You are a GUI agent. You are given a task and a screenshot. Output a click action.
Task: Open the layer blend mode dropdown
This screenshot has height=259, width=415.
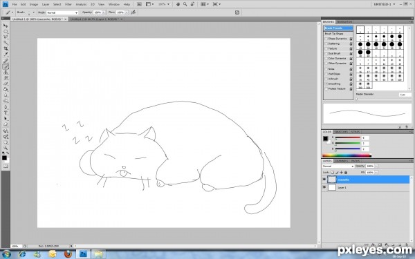pos(338,166)
